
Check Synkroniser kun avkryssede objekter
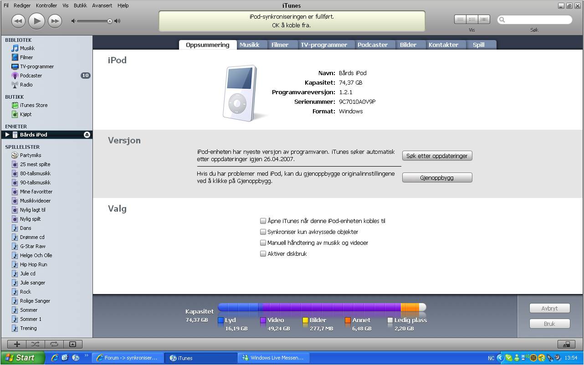(x=263, y=232)
